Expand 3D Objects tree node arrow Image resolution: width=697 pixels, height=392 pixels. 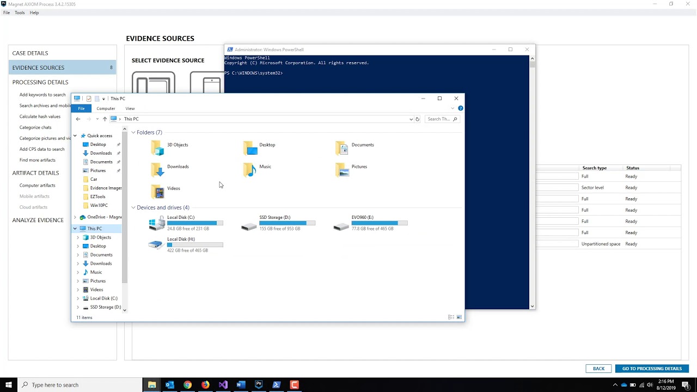pyautogui.click(x=78, y=237)
